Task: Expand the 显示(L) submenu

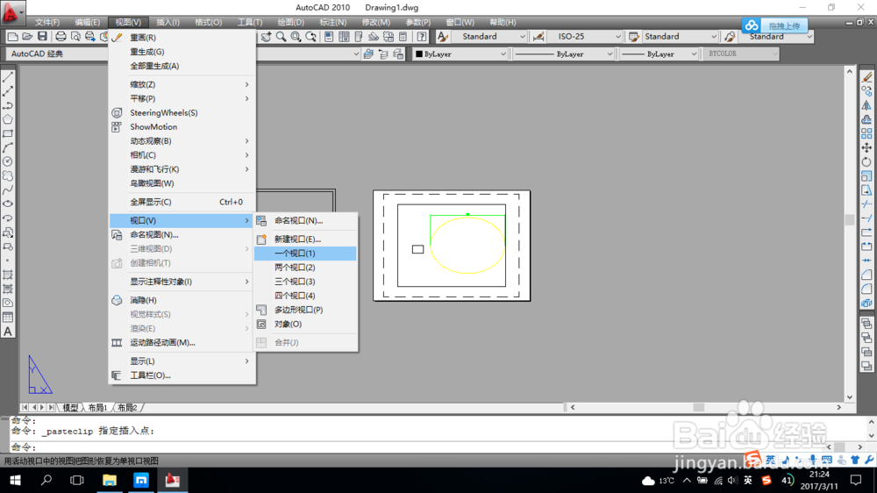Action: [x=182, y=361]
